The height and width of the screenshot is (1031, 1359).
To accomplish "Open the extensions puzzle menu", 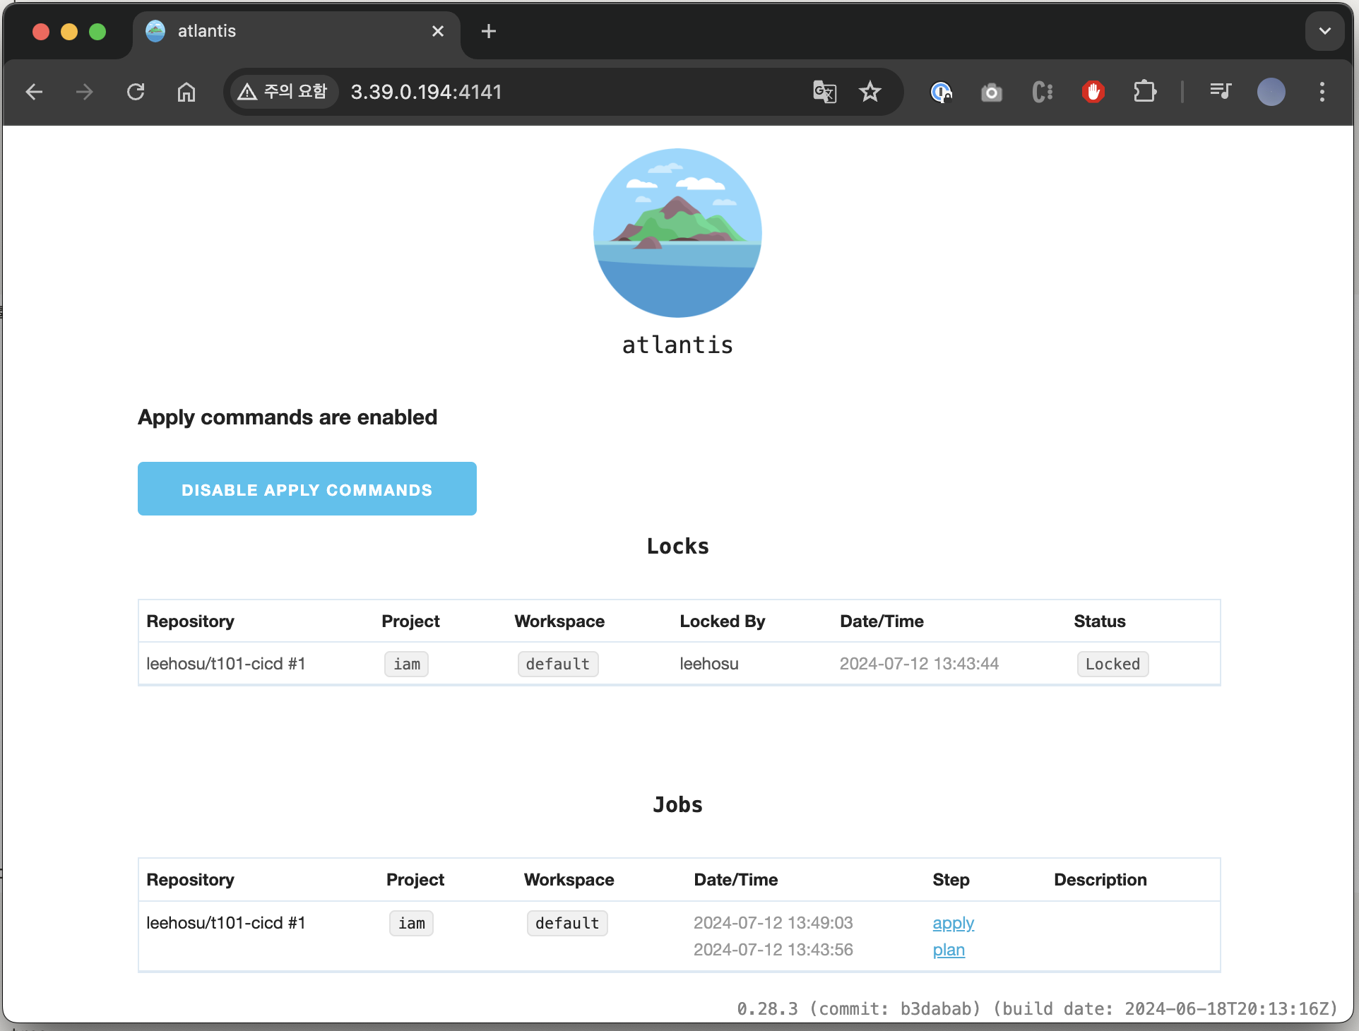I will pos(1144,92).
